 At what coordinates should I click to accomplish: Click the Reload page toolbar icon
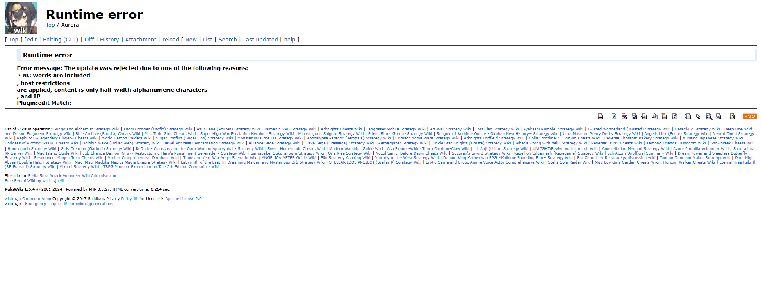tap(674, 117)
